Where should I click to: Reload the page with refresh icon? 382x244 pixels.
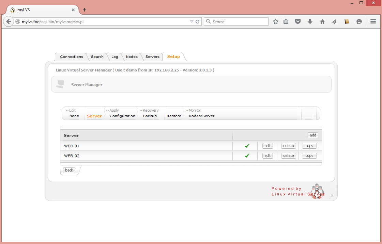197,21
